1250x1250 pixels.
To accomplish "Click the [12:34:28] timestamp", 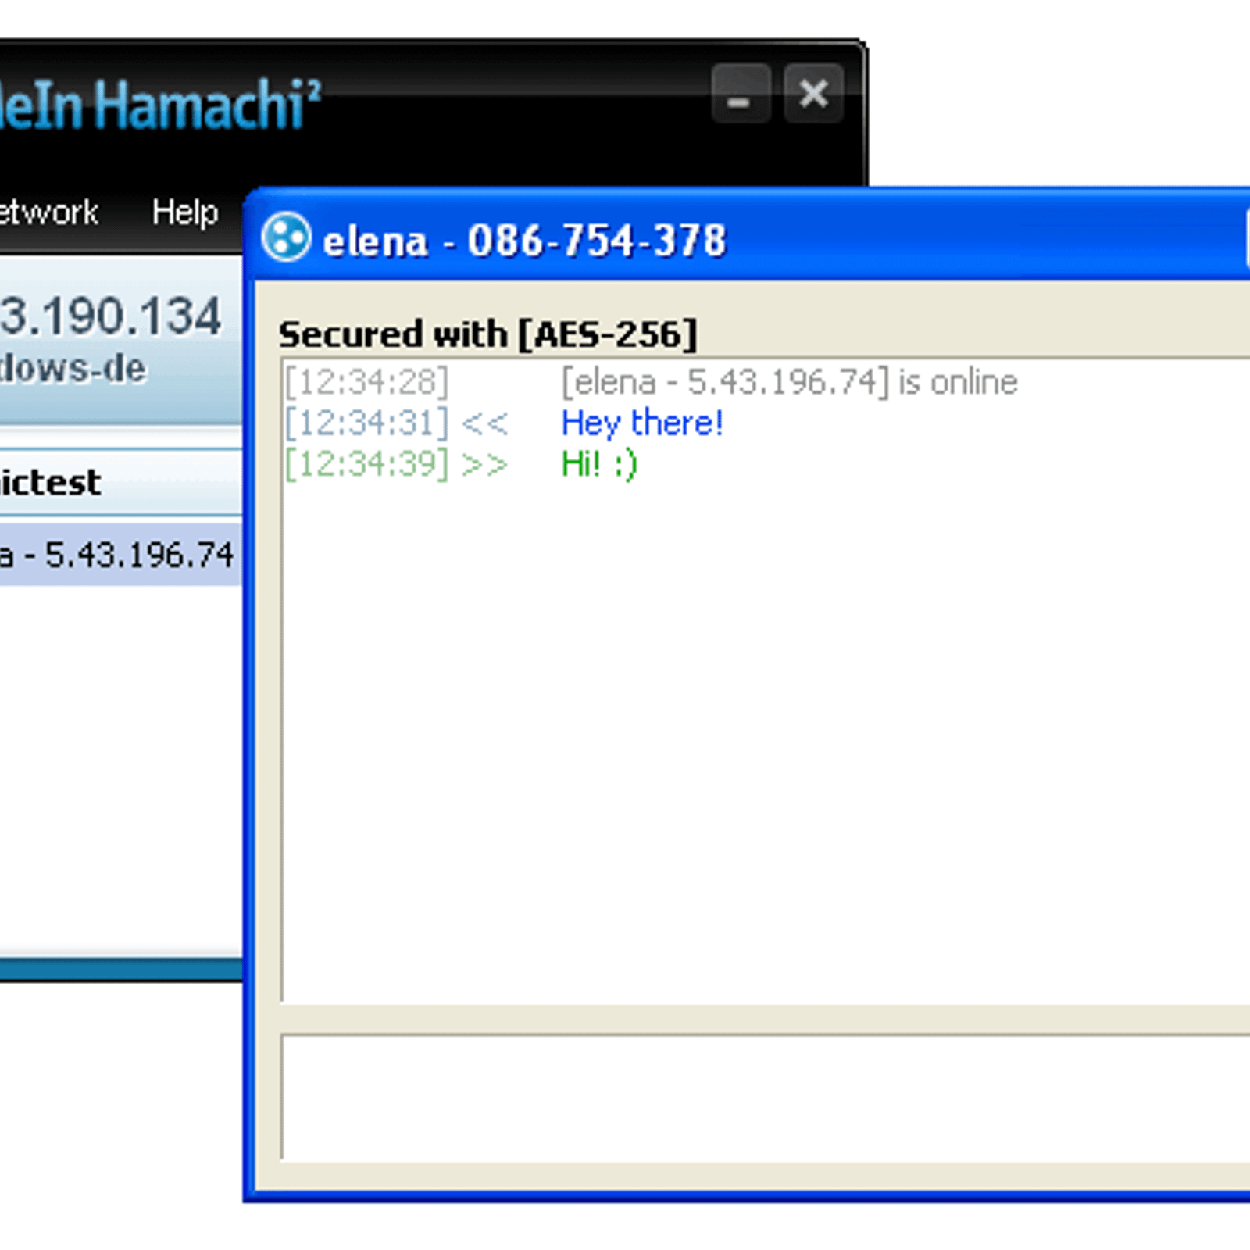I will pyautogui.click(x=366, y=383).
